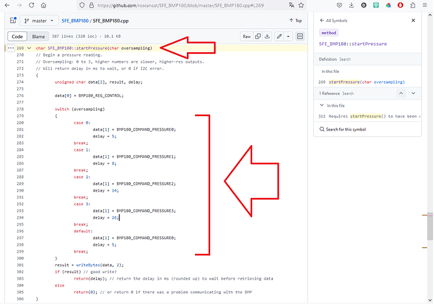The height and width of the screenshot is (304, 434).
Task: Open the Firefox hamburger application menu
Action: [425, 5]
